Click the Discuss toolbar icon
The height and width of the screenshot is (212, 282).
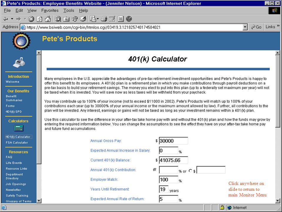click(x=120, y=19)
